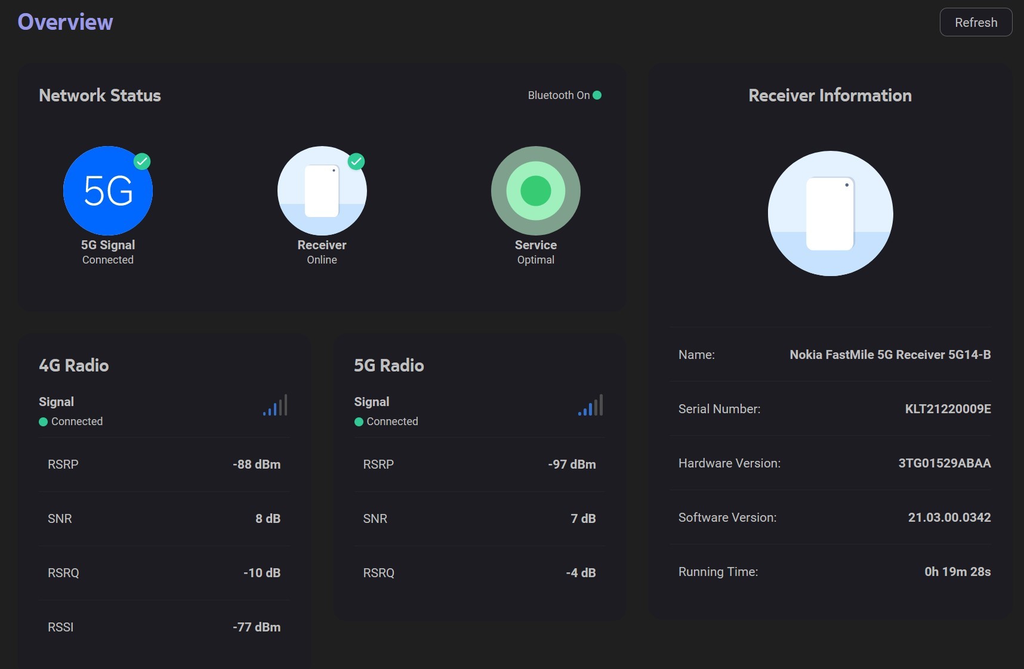Click the 4G RSSI -77 dBm row
Image resolution: width=1024 pixels, height=669 pixels.
tap(164, 627)
